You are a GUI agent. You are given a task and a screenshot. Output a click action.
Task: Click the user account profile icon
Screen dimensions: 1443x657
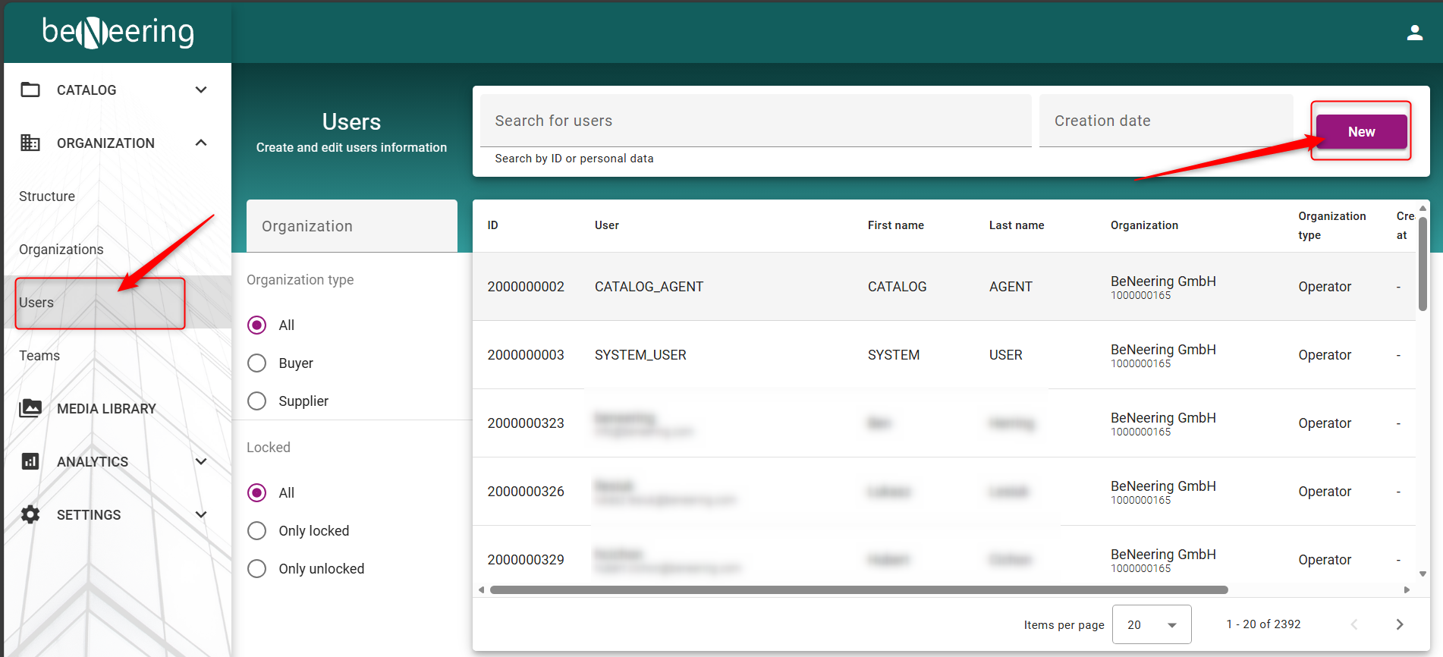tap(1414, 33)
